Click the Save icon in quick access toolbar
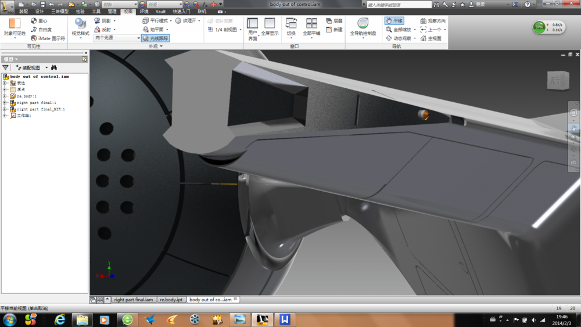581x327 pixels. (43, 4)
